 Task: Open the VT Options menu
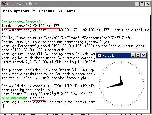coord(43,11)
